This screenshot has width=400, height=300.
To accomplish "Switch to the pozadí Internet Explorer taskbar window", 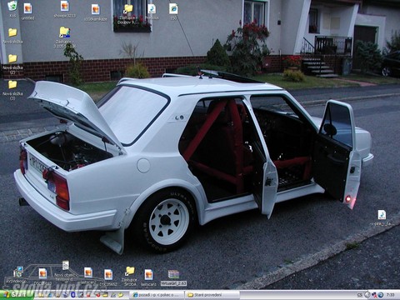I will pos(157,295).
